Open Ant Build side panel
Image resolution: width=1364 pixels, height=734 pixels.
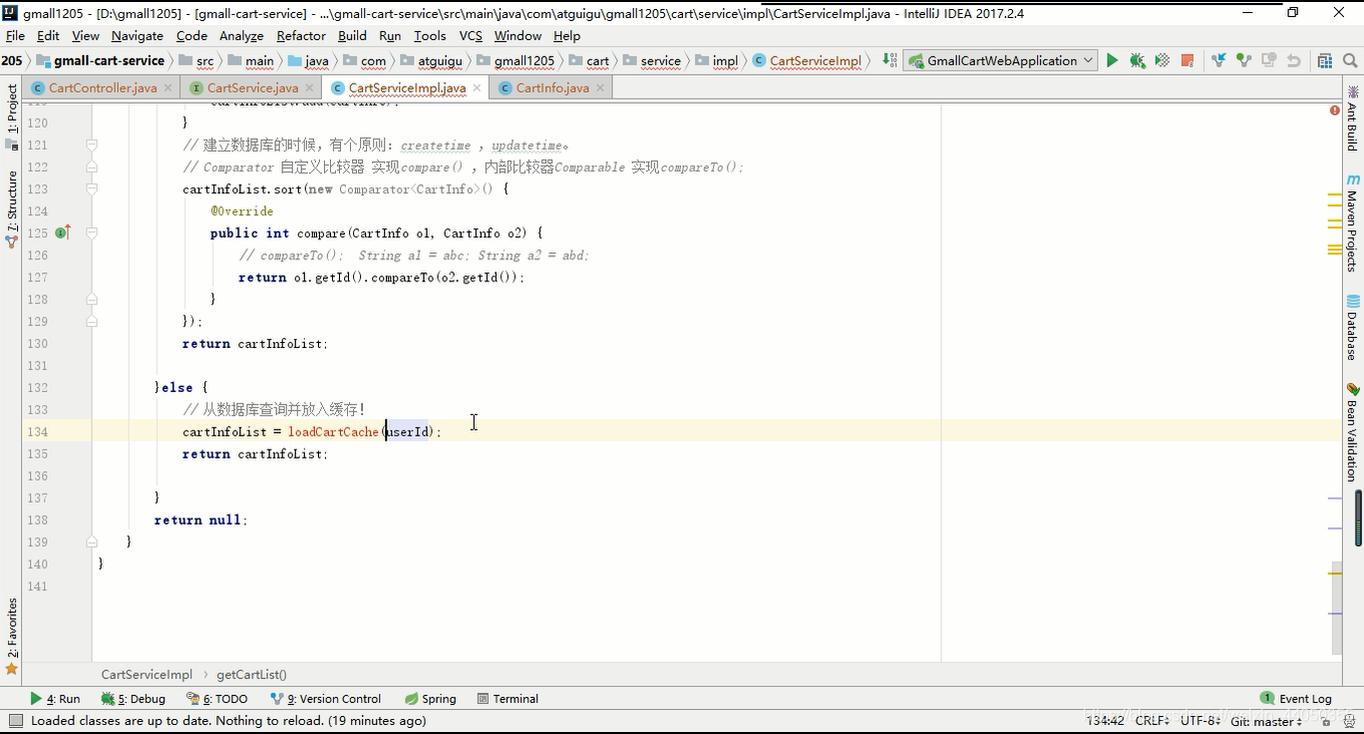[x=1352, y=118]
